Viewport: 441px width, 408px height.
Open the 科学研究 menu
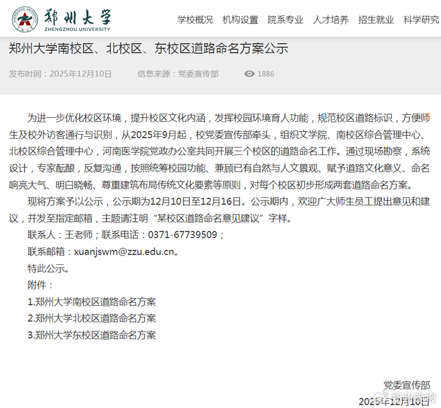click(x=421, y=20)
